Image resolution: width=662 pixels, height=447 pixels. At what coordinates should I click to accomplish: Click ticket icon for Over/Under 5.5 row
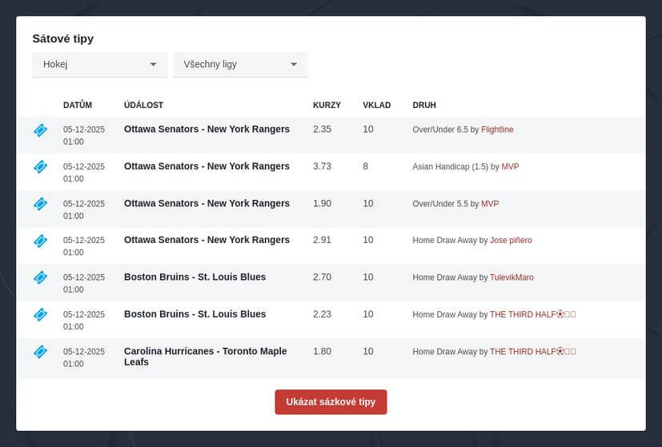pos(40,204)
